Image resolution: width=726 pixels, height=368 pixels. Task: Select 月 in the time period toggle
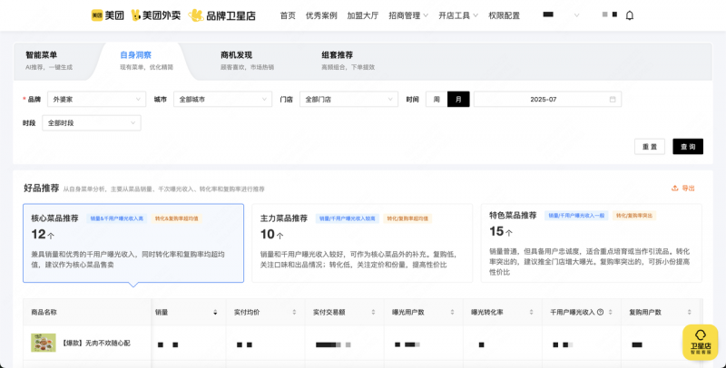(458, 99)
